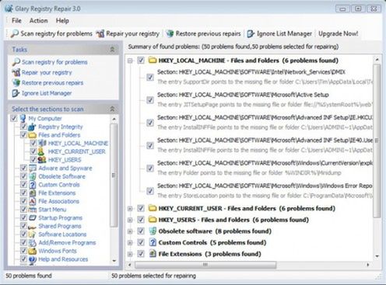Click the Registry Integrity icon
This screenshot has height=285, width=386.
pos(32,127)
